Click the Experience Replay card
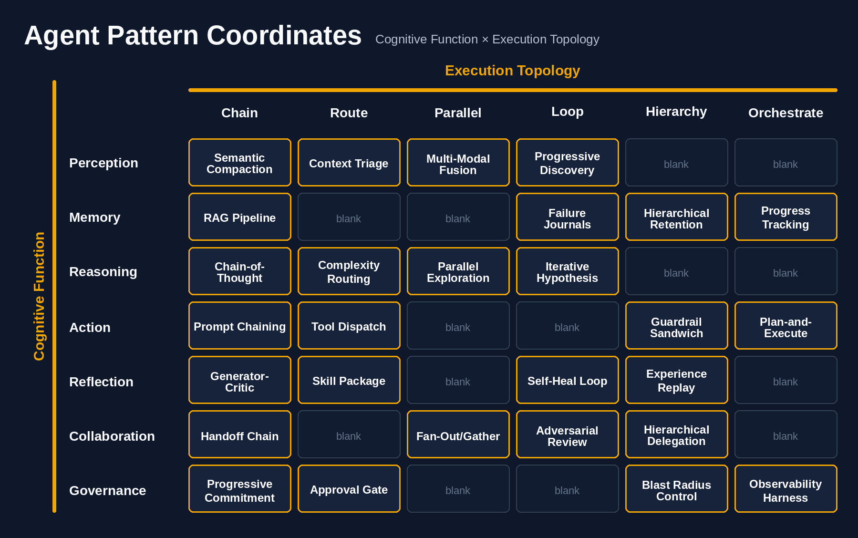 tap(676, 380)
